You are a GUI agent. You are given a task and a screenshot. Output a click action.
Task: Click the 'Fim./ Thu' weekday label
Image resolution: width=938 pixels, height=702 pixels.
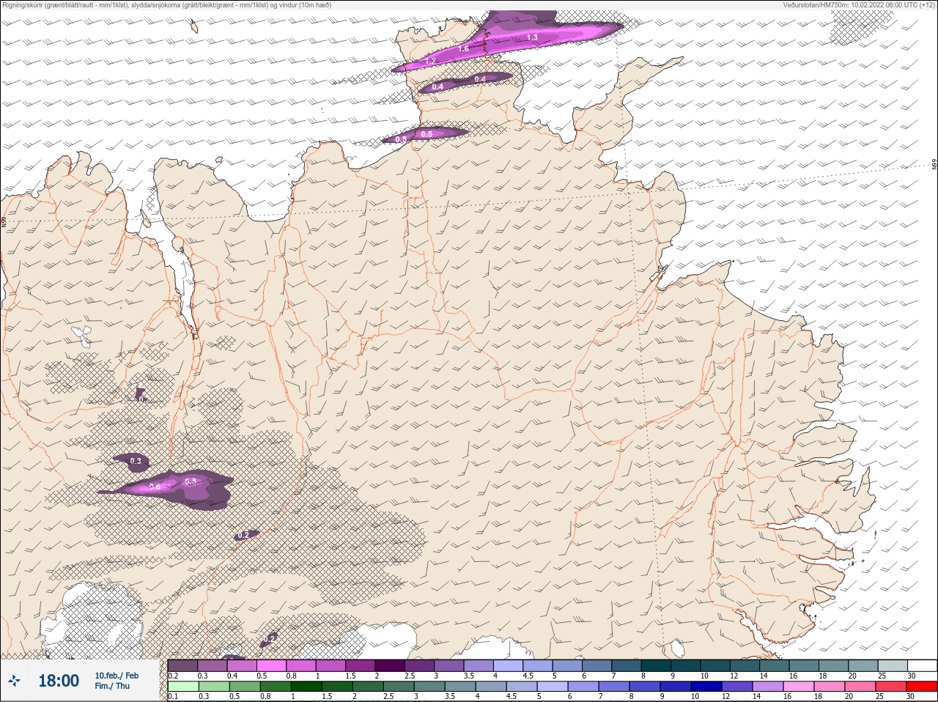click(112, 686)
